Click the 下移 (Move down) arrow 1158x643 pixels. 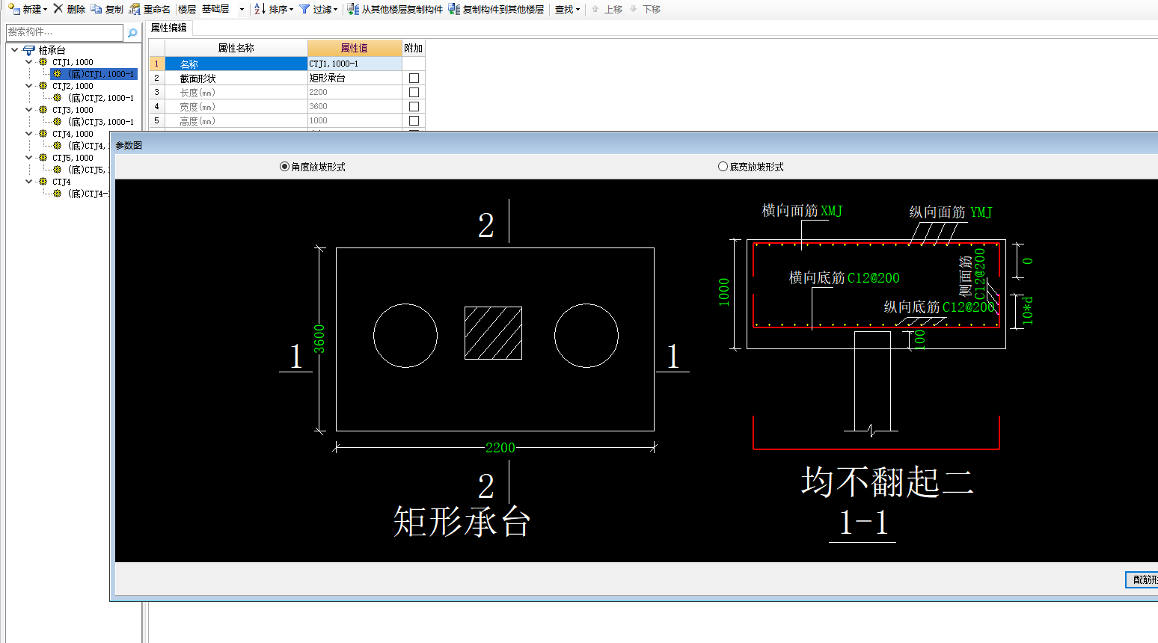[634, 9]
